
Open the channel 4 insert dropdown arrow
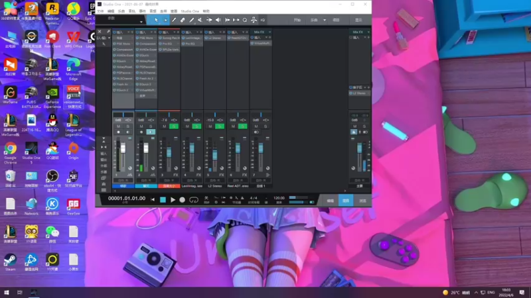tap(197, 32)
